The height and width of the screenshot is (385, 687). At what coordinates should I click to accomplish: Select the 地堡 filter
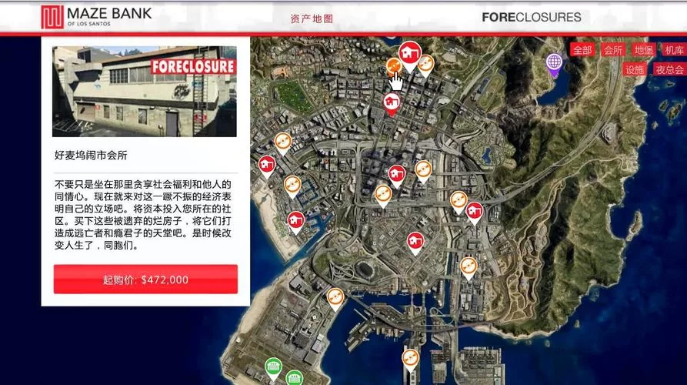(643, 50)
